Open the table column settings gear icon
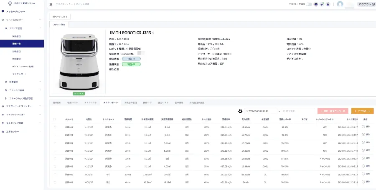The width and height of the screenshot is (376, 190). point(240,111)
